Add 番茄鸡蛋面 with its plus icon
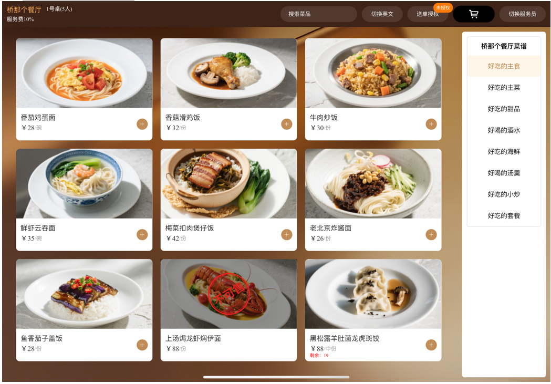 click(142, 124)
